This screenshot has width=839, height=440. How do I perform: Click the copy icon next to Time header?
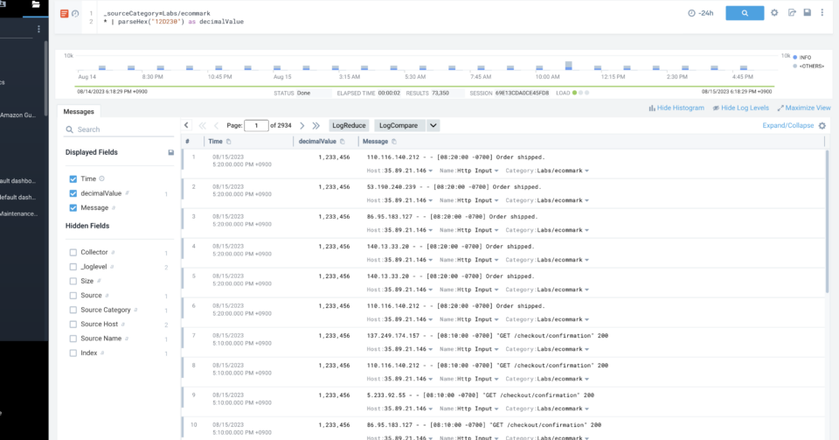click(228, 142)
